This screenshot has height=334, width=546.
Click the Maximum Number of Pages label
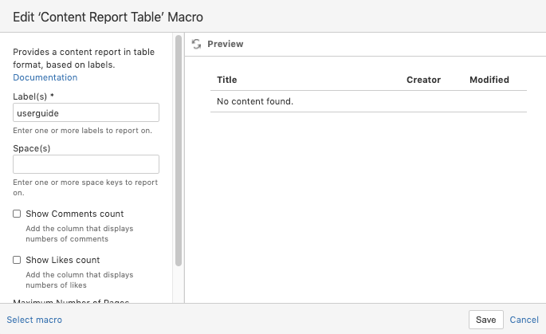pyautogui.click(x=71, y=301)
